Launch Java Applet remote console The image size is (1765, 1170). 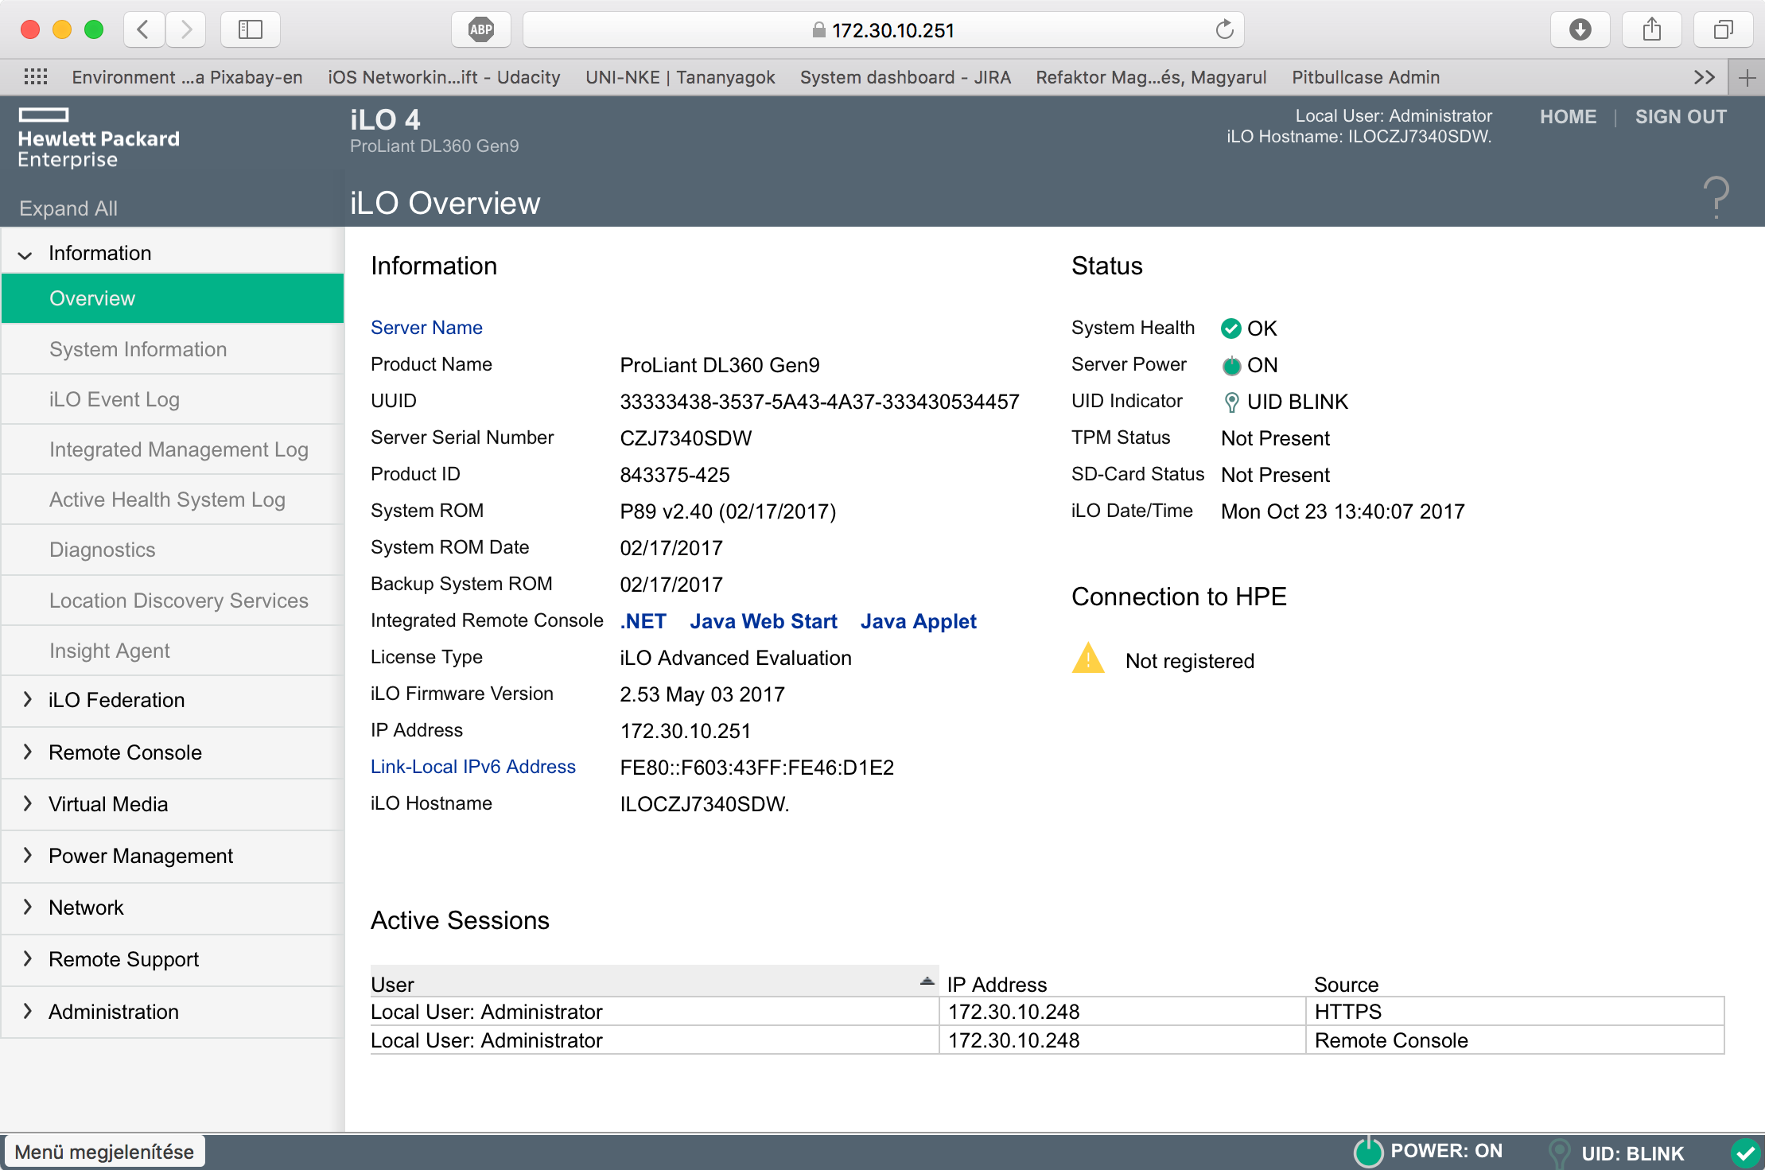(x=919, y=621)
